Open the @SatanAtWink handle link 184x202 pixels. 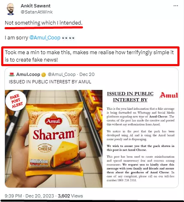pyautogui.click(x=37, y=12)
